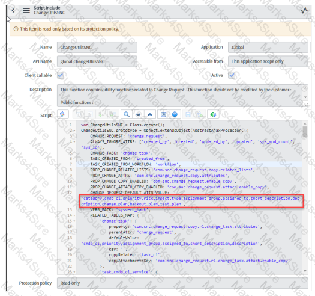This screenshot has height=296, width=315.
Task: Open the form context hamburger menu
Action: [x=26, y=10]
